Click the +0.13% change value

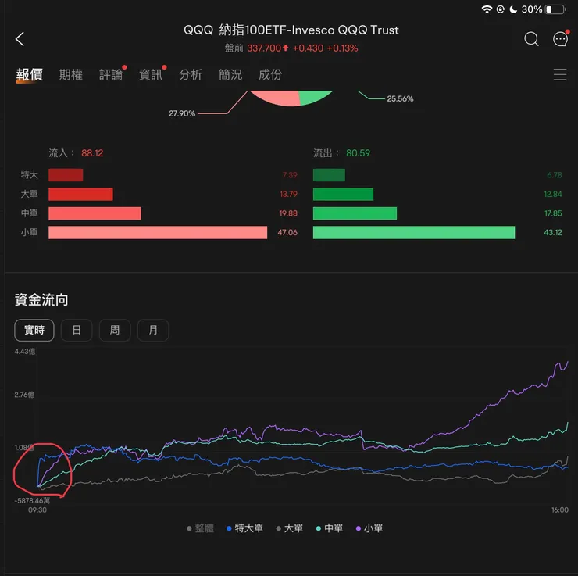click(342, 48)
